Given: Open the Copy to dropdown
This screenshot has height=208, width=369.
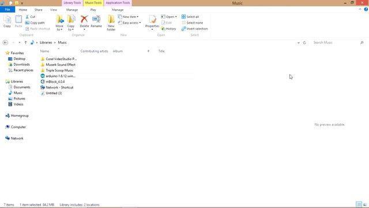Looking at the screenshot, I should pyautogui.click(x=71, y=23).
